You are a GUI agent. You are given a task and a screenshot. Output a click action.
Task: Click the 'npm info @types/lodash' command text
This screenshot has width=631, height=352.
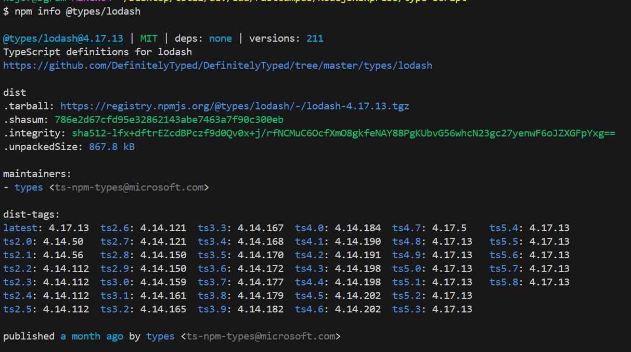pos(78,11)
